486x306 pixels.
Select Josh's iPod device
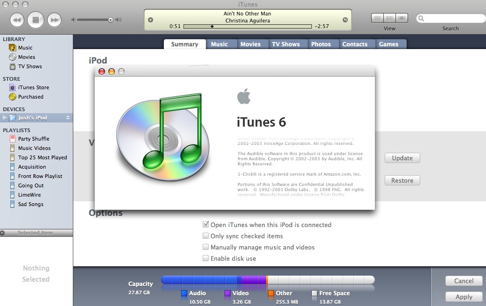(x=36, y=118)
